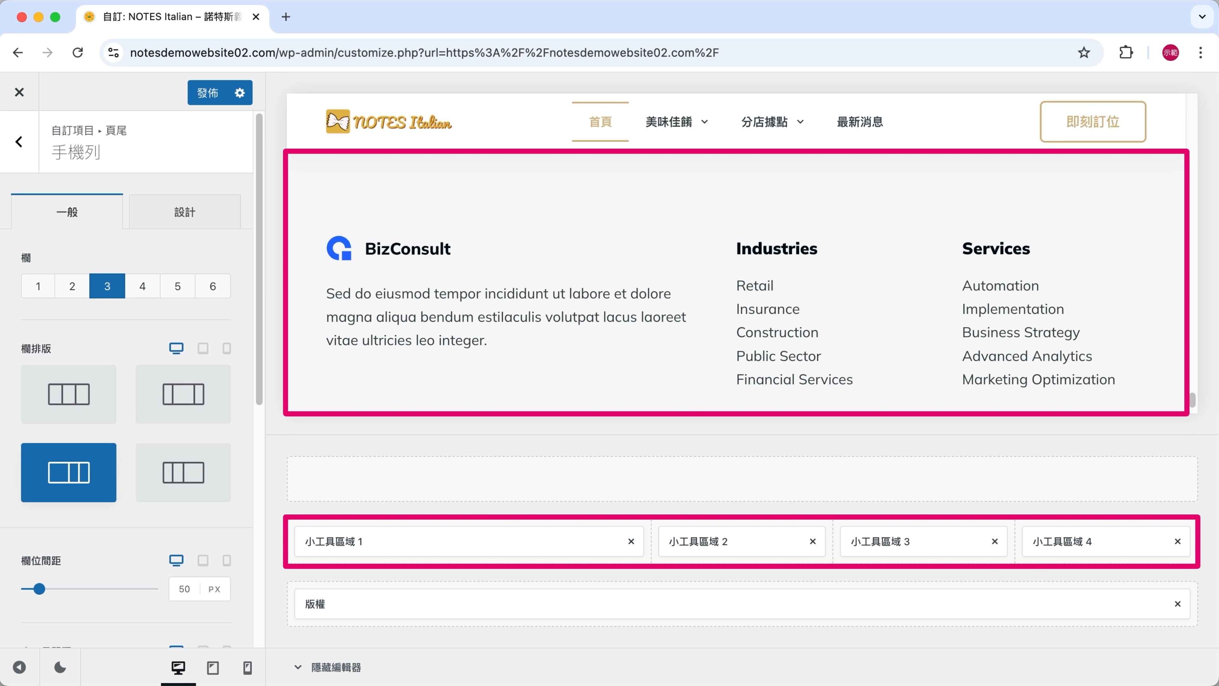The height and width of the screenshot is (686, 1219).
Task: Switch preview to mobile device icon
Action: click(x=247, y=668)
